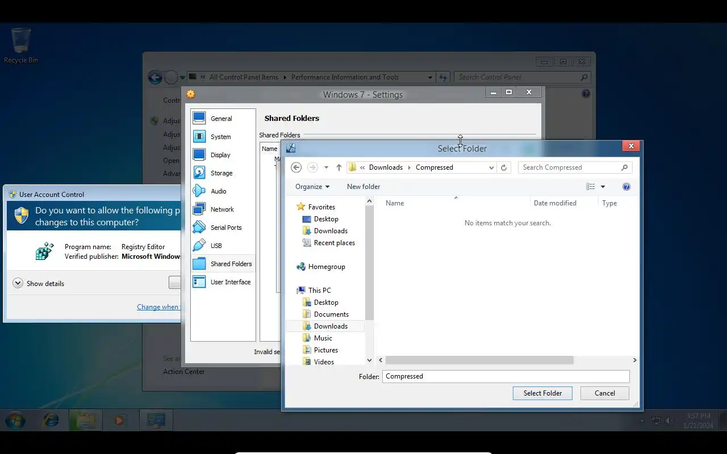Screen dimensions: 727x454
Task: Click the Select Folder button
Action: point(542,393)
